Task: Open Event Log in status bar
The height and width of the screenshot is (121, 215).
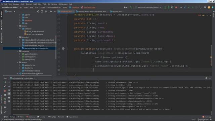Action: coord(207,117)
